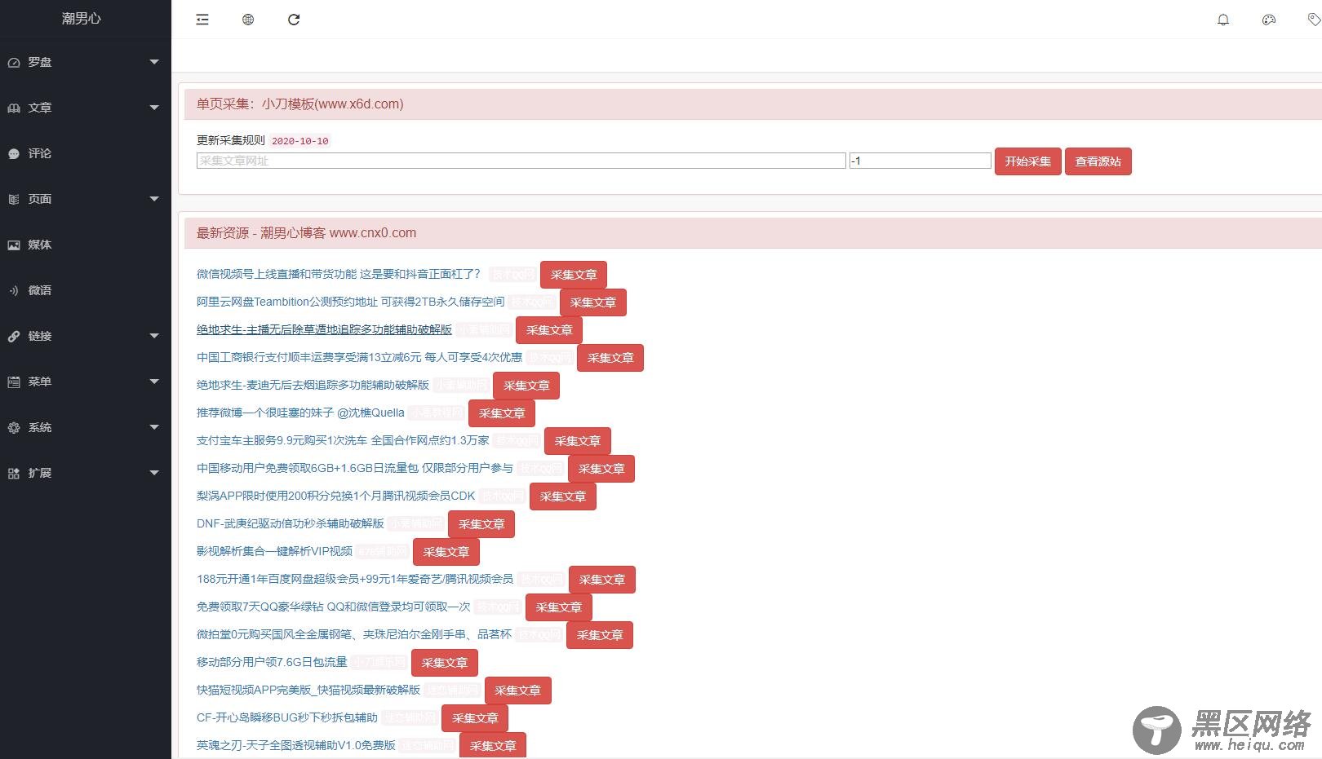
Task: Click 潮男心 site title
Action: pyautogui.click(x=82, y=18)
